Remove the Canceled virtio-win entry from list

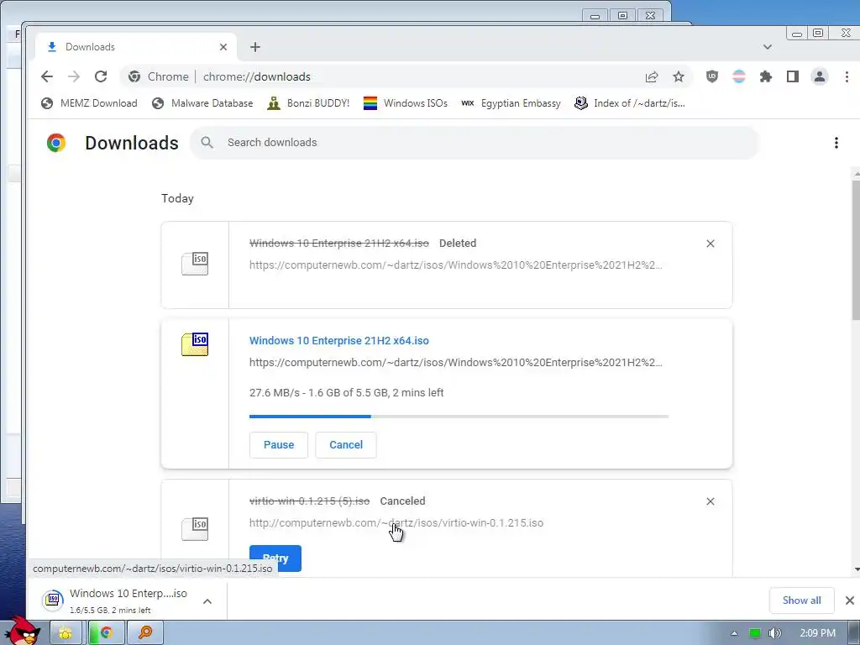711,501
